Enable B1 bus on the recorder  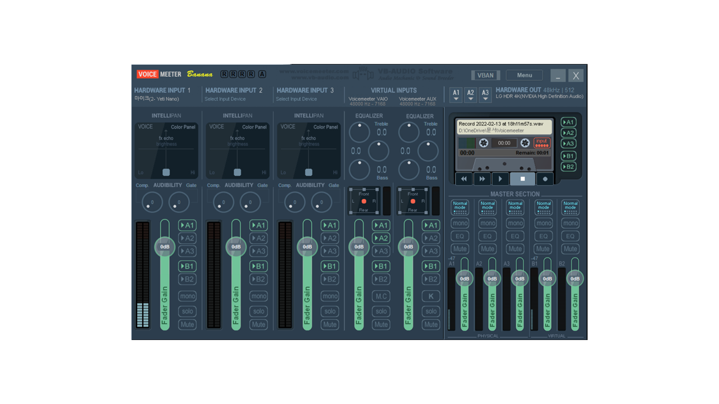568,156
